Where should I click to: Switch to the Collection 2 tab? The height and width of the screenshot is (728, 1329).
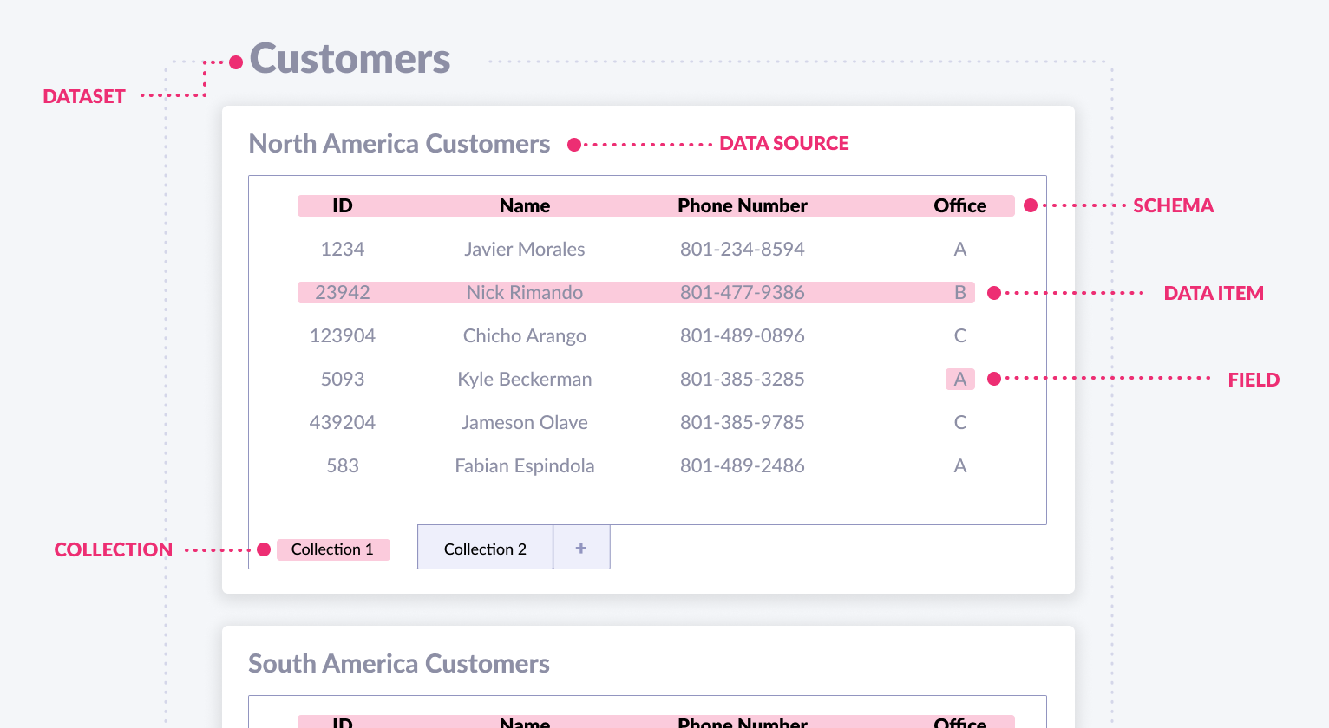(x=485, y=547)
